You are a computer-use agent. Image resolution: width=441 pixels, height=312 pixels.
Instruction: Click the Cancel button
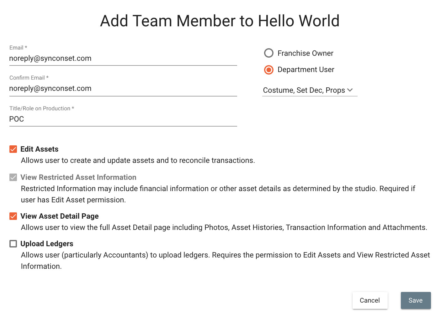370,300
